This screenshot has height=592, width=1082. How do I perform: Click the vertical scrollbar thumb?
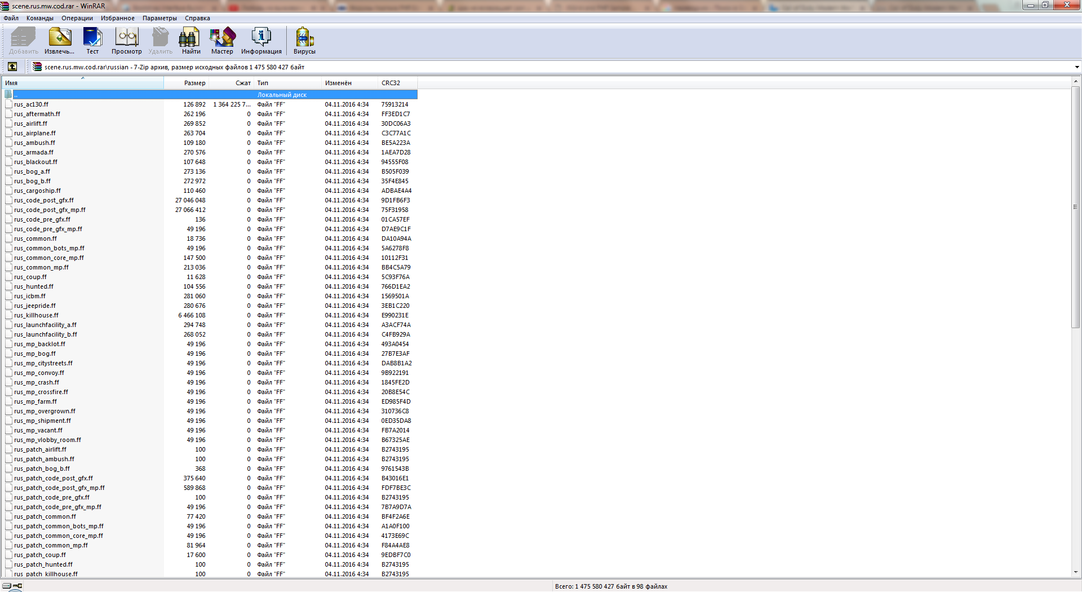coord(1076,206)
